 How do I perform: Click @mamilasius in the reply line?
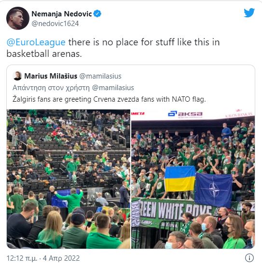pyautogui.click(x=113, y=88)
